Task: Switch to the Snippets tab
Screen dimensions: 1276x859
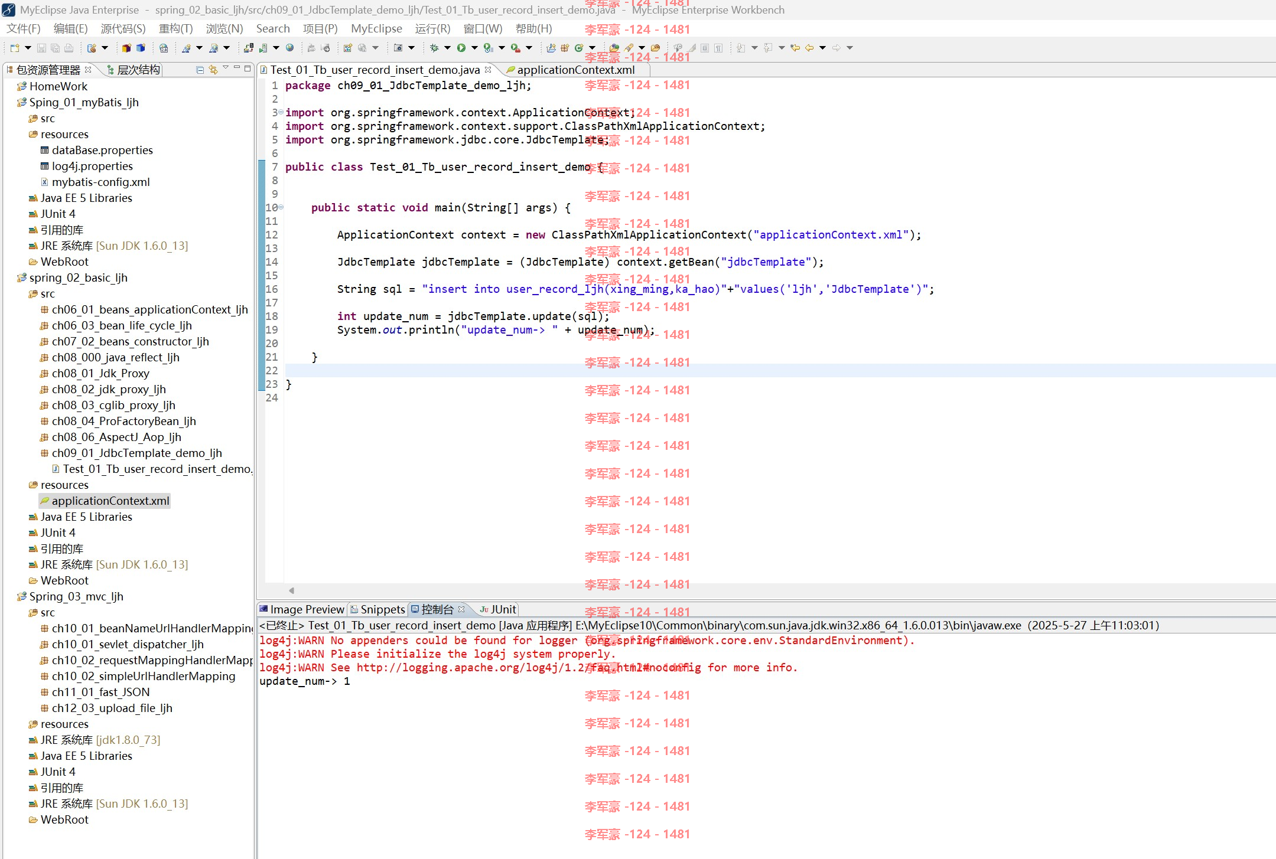Action: 377,609
